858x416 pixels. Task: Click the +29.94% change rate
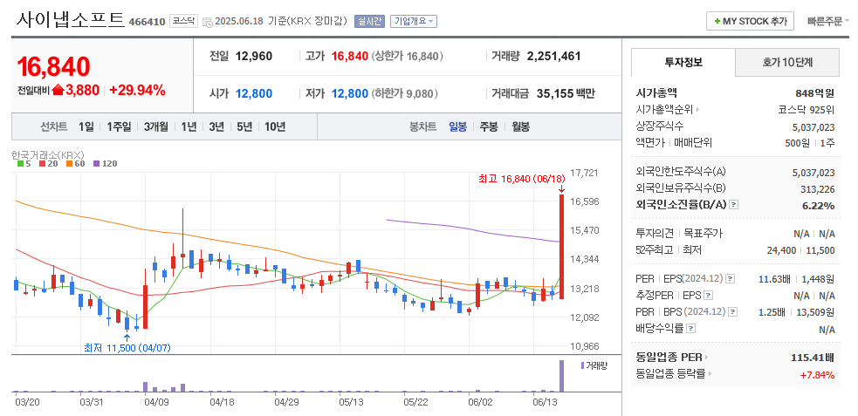point(137,91)
